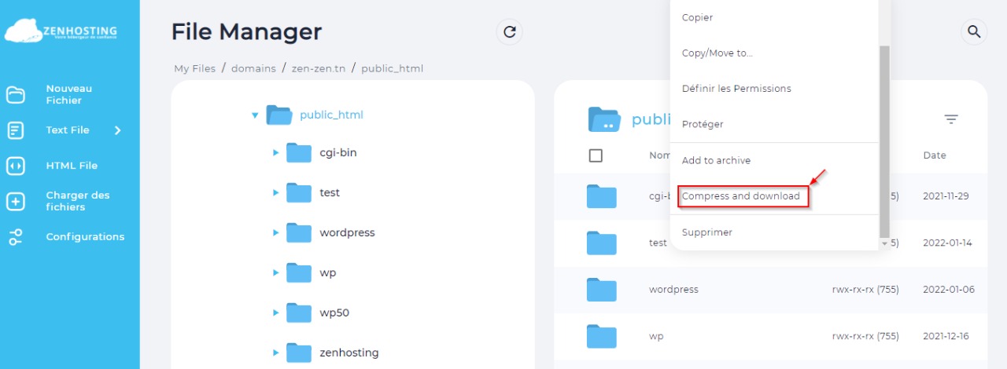This screenshot has width=1007, height=369.
Task: Go to domains in breadcrumb path
Action: 253,68
